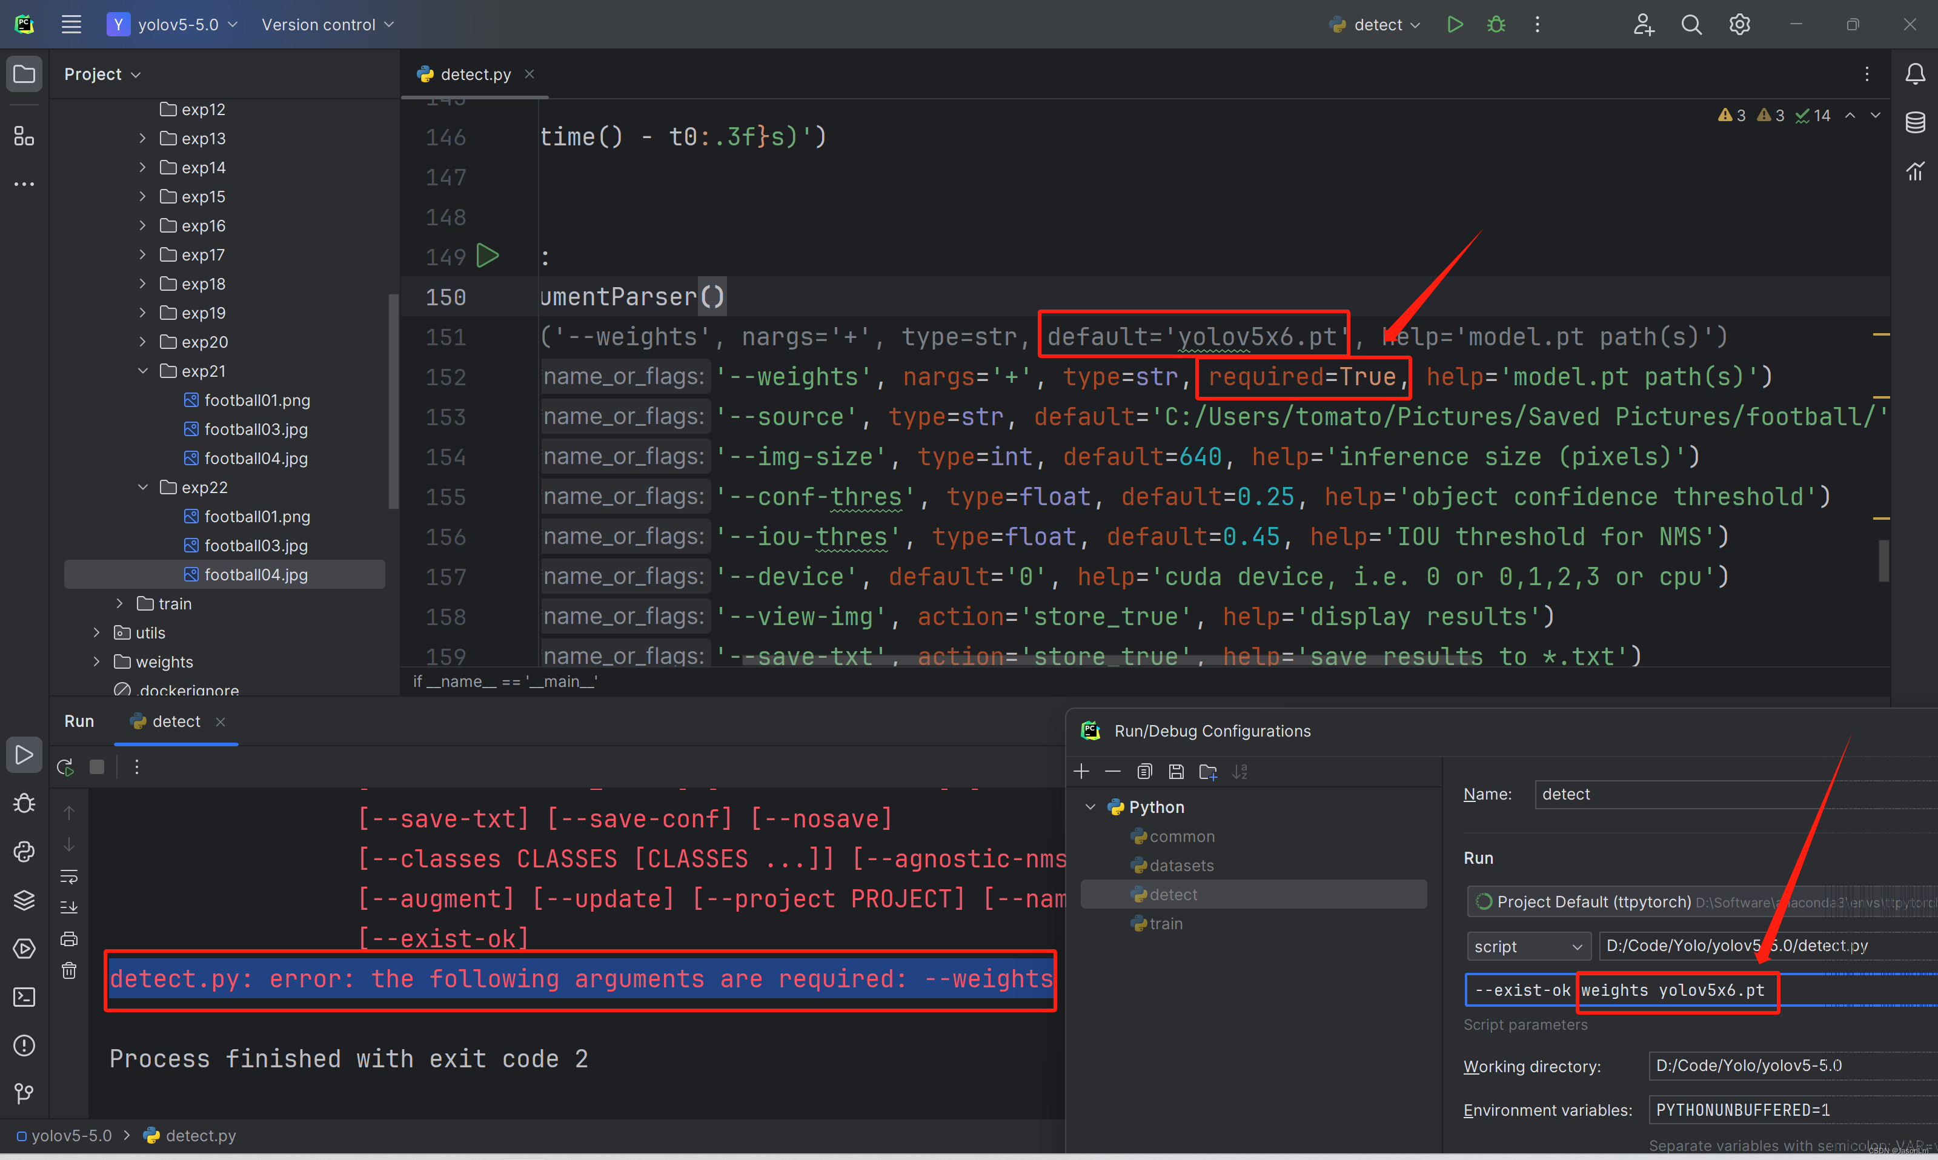Open the Services tool window icon
The image size is (1938, 1160).
[24, 949]
